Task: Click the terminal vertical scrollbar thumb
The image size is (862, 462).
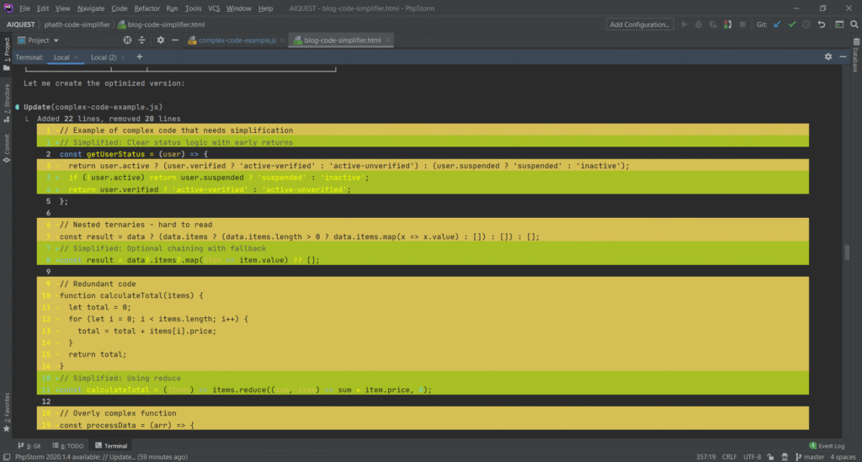Action: (x=847, y=252)
